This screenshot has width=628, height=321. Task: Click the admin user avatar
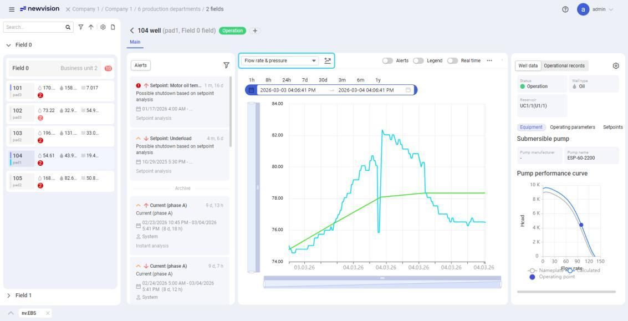click(x=583, y=9)
